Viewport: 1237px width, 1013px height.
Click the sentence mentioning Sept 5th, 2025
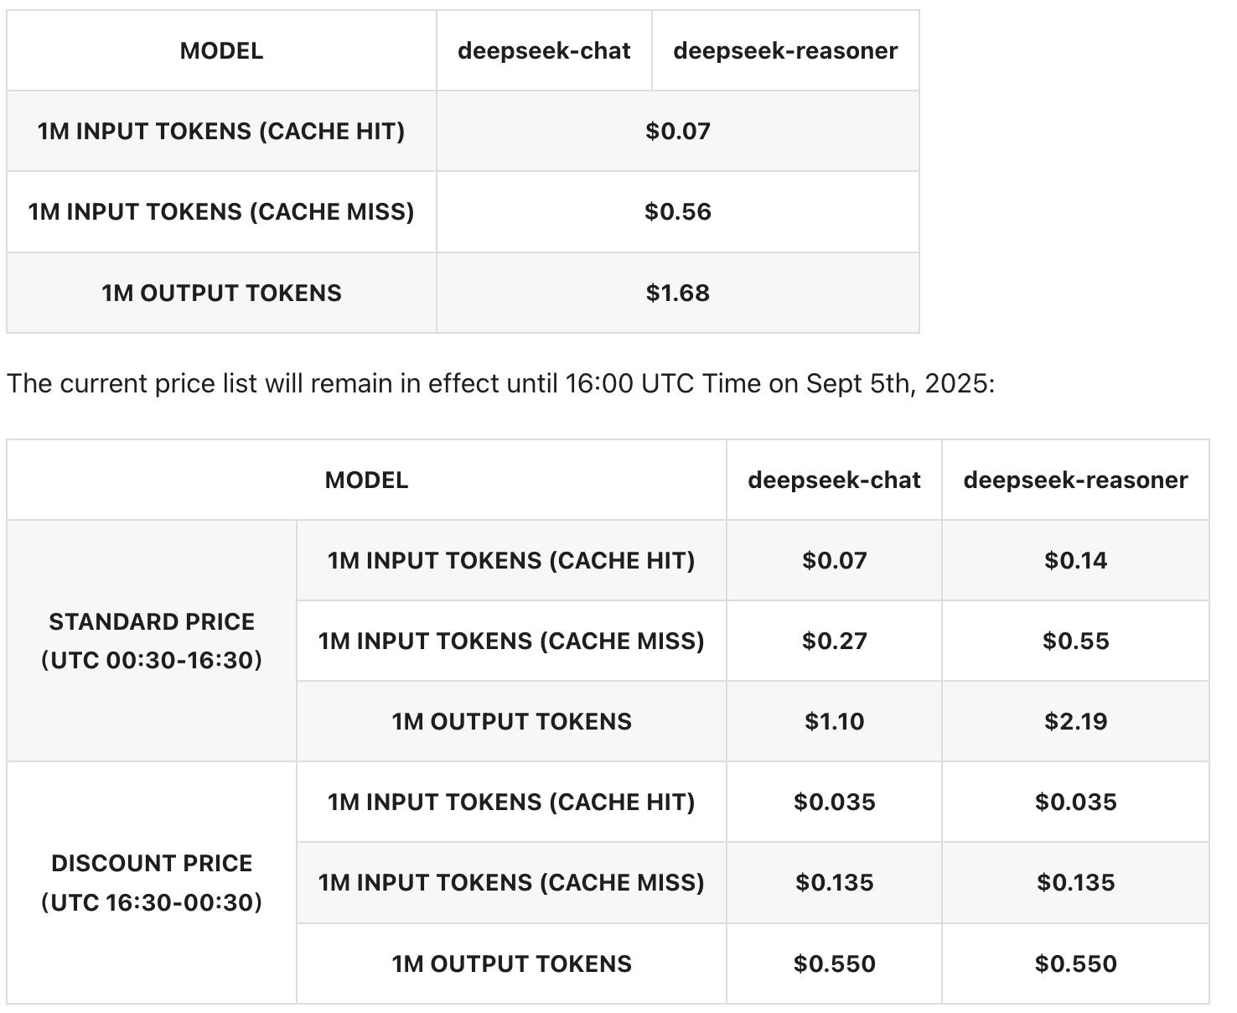500,384
